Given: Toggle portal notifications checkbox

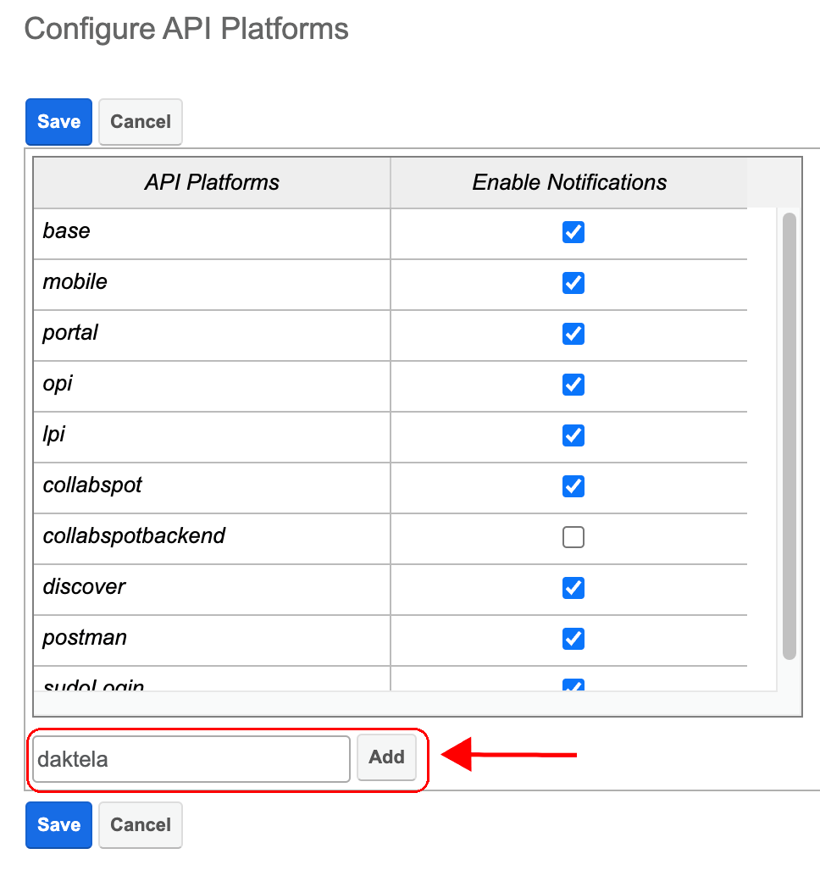Looking at the screenshot, I should pos(573,334).
